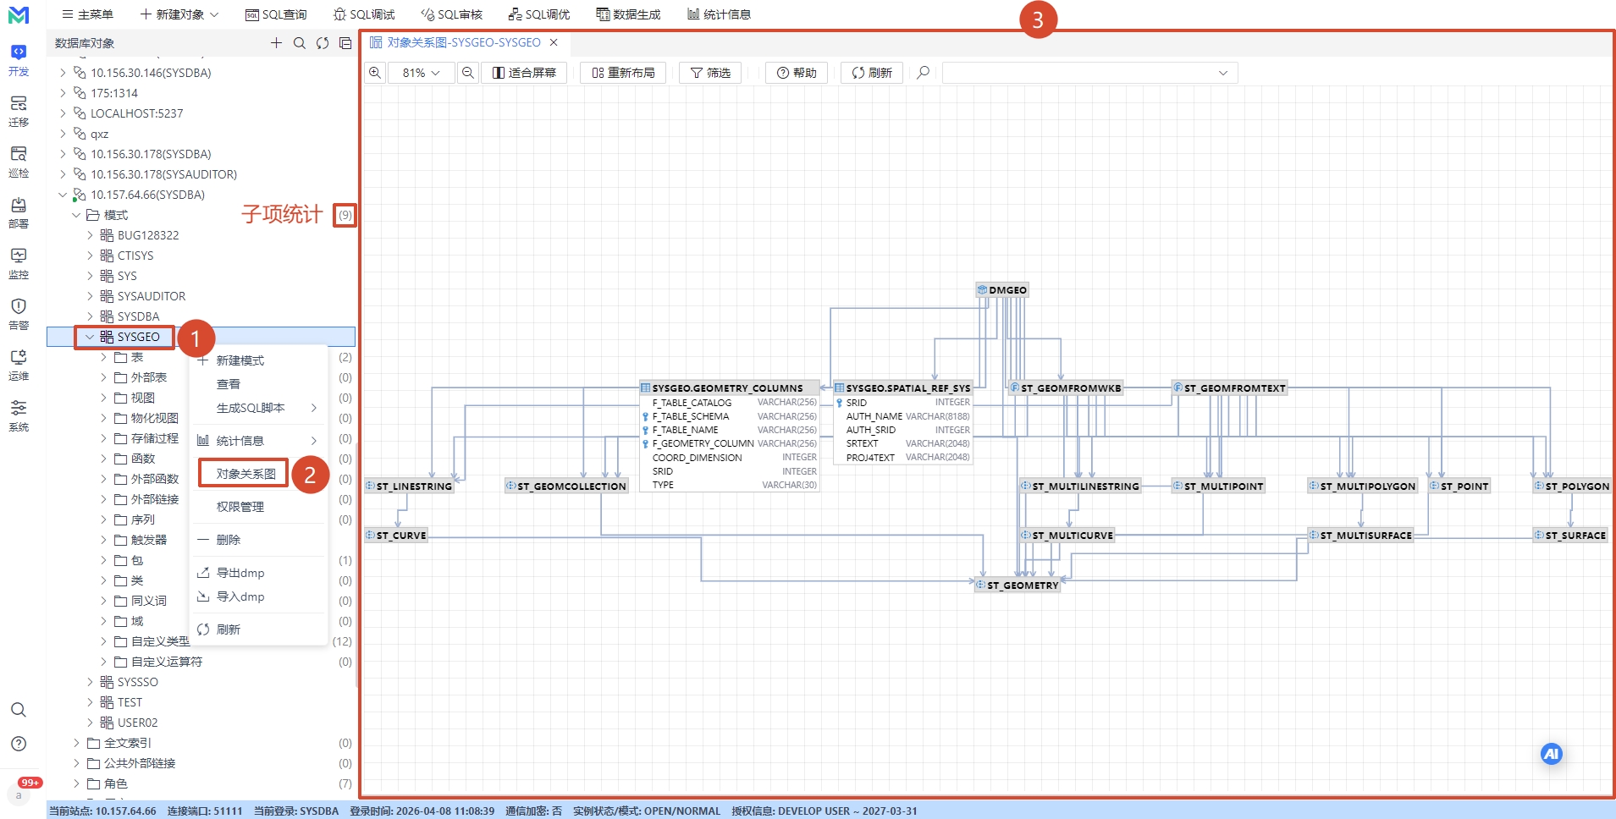Click the plus icon in 数据库对象 panel header
This screenshot has height=819, width=1616.
(x=276, y=43)
